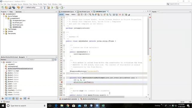Switch to Design view

click(67, 14)
